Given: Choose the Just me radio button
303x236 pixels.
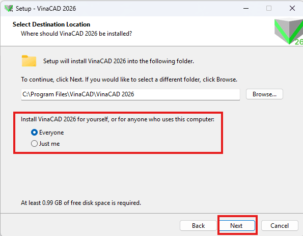Looking at the screenshot, I should 45,144.
